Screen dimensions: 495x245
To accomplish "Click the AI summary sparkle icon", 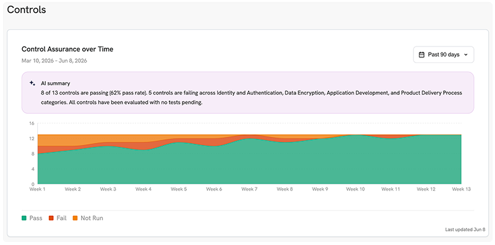I will pos(32,84).
